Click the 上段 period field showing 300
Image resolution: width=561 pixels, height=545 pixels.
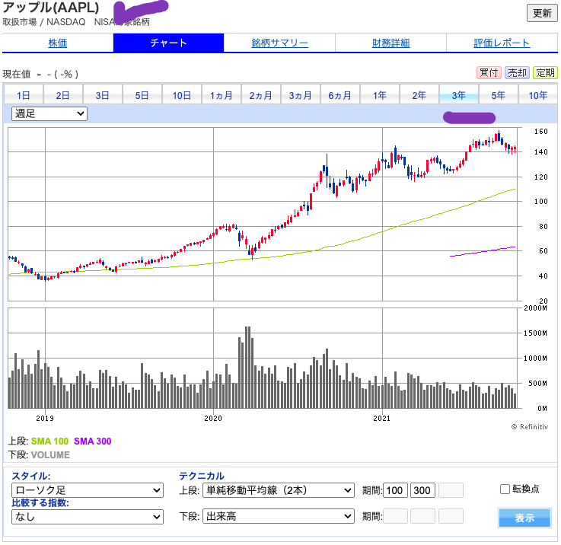pos(422,490)
